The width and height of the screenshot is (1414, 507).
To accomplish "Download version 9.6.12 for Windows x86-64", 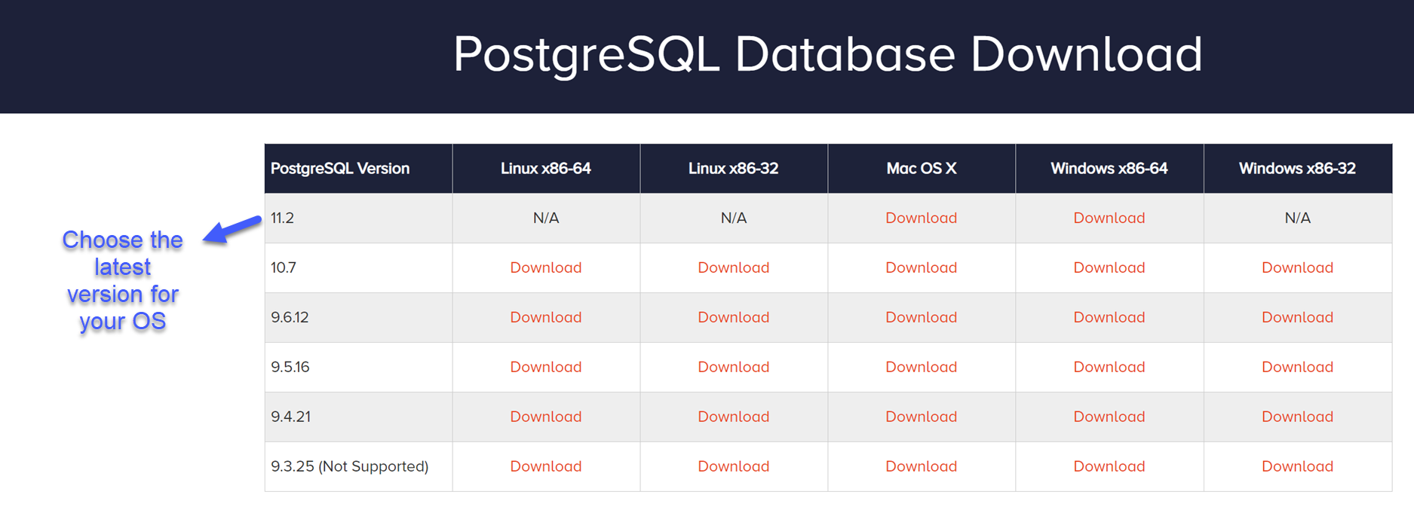I will coord(1109,317).
